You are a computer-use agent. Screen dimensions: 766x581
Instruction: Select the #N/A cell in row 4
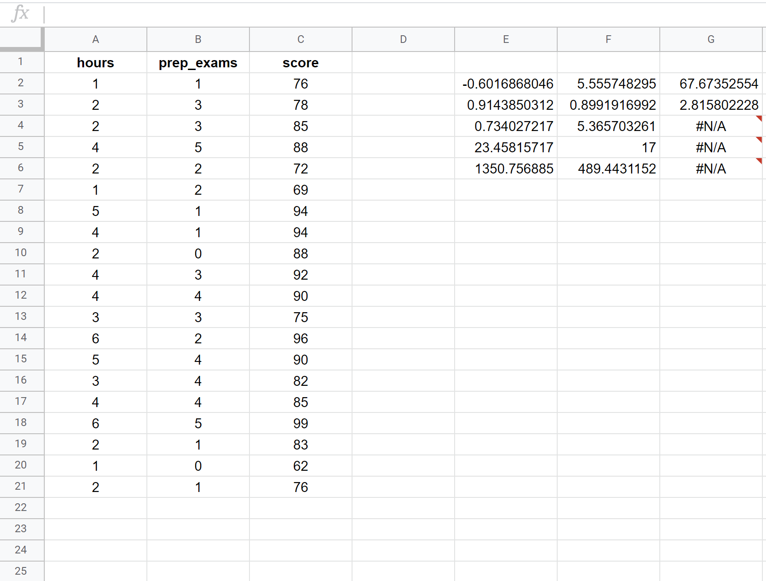711,126
